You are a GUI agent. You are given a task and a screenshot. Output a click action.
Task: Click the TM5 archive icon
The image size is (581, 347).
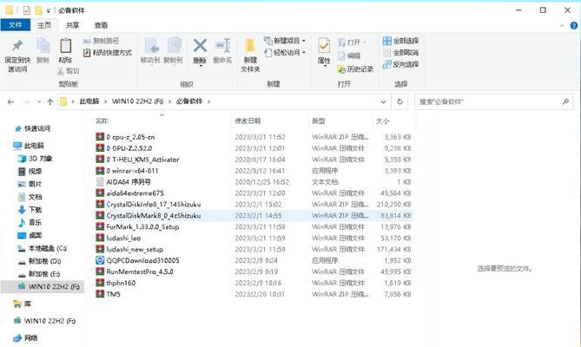point(100,294)
